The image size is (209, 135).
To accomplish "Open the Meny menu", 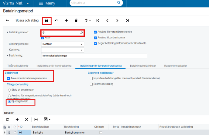I will click(47, 3).
